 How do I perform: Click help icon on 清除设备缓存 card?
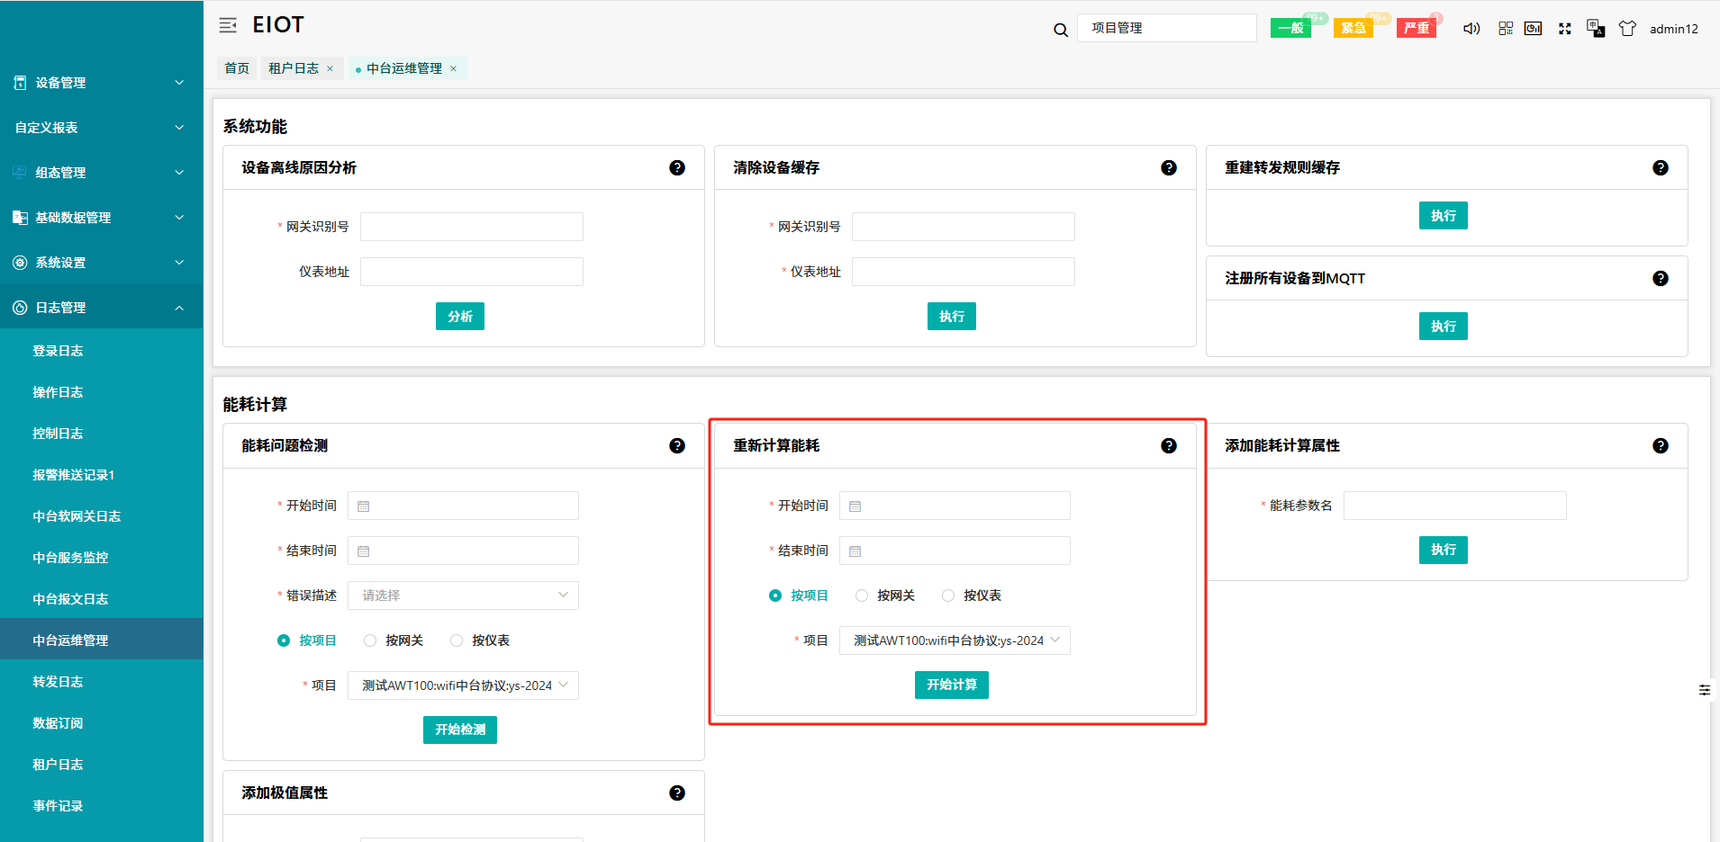[x=1169, y=168]
